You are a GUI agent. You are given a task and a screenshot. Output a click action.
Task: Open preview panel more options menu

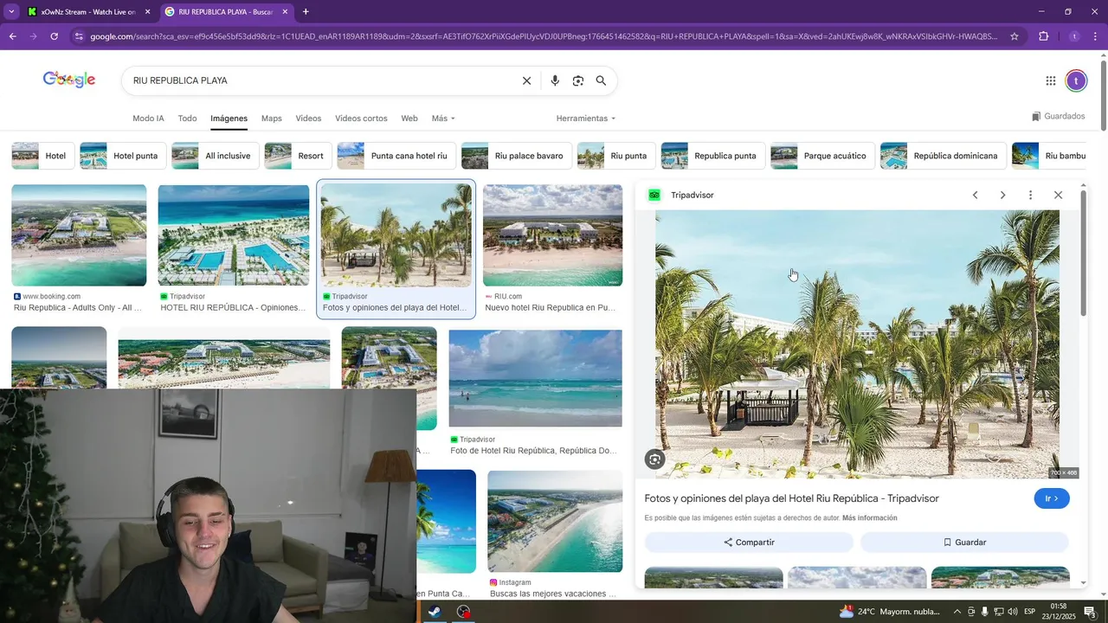click(x=1030, y=195)
